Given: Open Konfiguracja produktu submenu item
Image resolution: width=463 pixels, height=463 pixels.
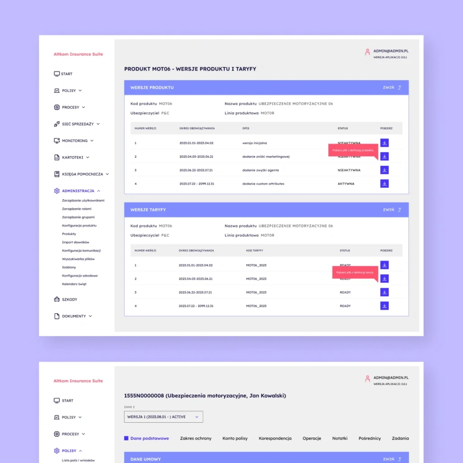Looking at the screenshot, I should (79, 226).
